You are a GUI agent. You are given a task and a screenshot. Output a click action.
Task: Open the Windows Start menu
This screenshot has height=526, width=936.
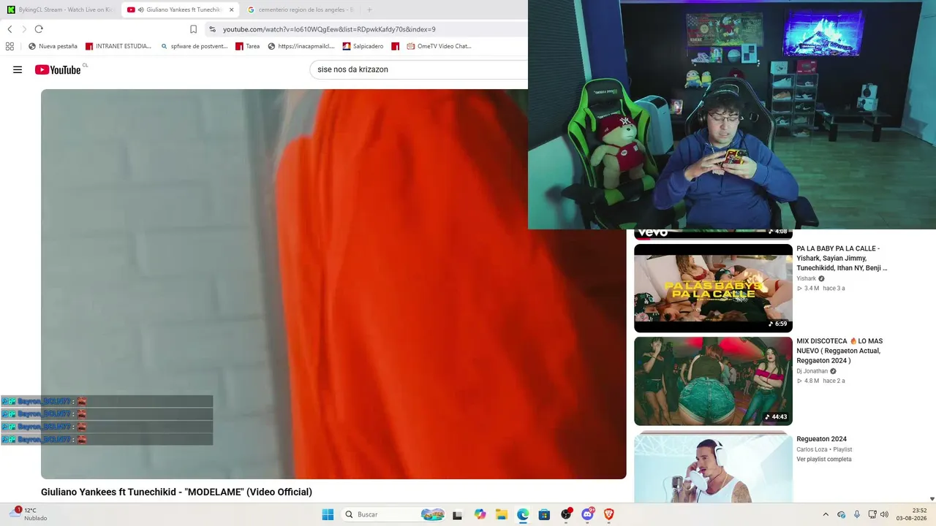click(328, 514)
